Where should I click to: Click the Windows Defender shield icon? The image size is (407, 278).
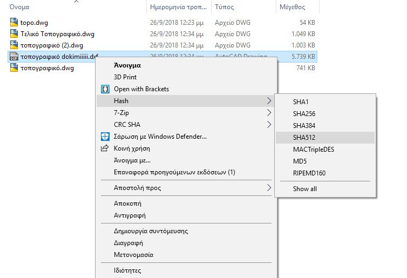pos(105,137)
